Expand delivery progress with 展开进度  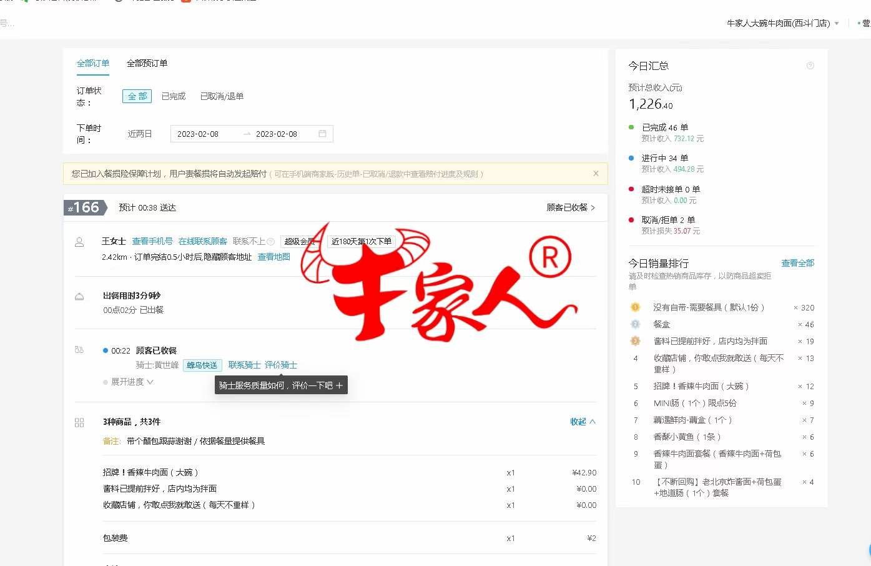coord(132,382)
